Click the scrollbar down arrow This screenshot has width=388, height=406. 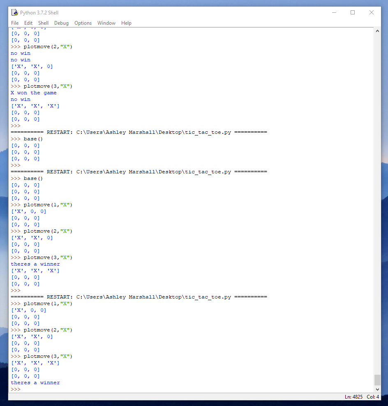point(377,389)
